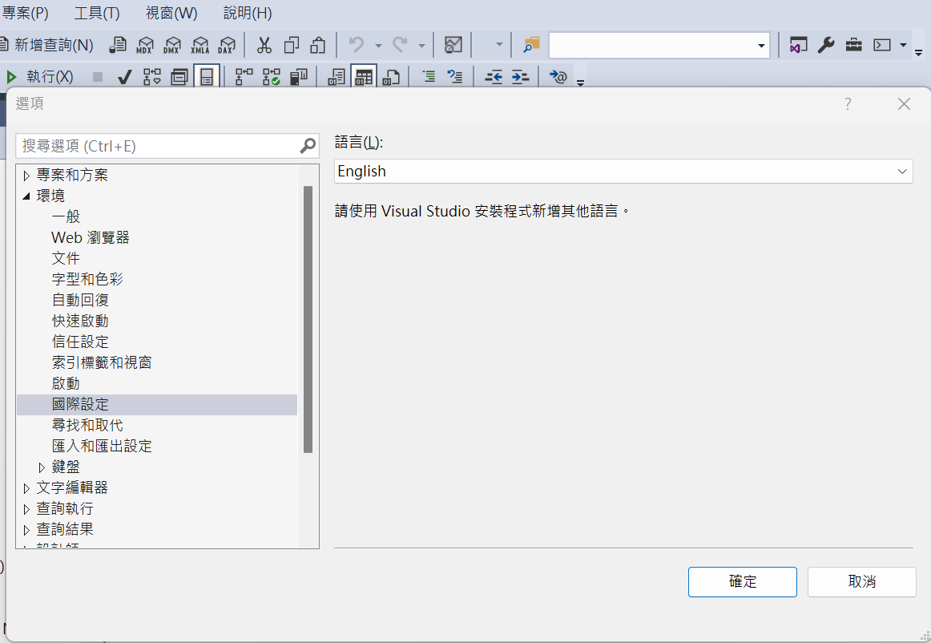
Task: Open the Find combo box dropdown in toolbar
Action: pos(761,46)
